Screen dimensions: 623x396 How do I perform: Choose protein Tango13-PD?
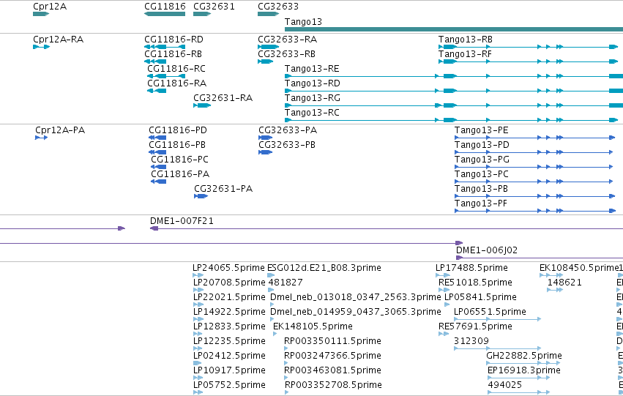482,145
